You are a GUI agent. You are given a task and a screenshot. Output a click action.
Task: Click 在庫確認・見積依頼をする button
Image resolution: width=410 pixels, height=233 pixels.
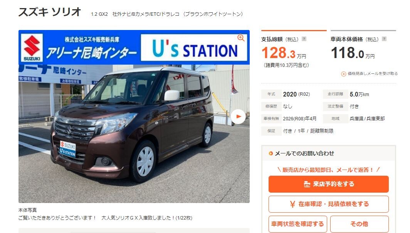(328, 204)
